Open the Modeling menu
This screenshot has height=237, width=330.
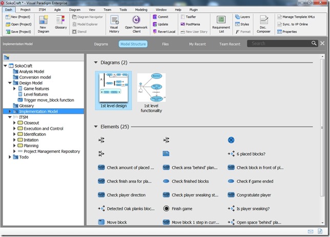coord(141,10)
